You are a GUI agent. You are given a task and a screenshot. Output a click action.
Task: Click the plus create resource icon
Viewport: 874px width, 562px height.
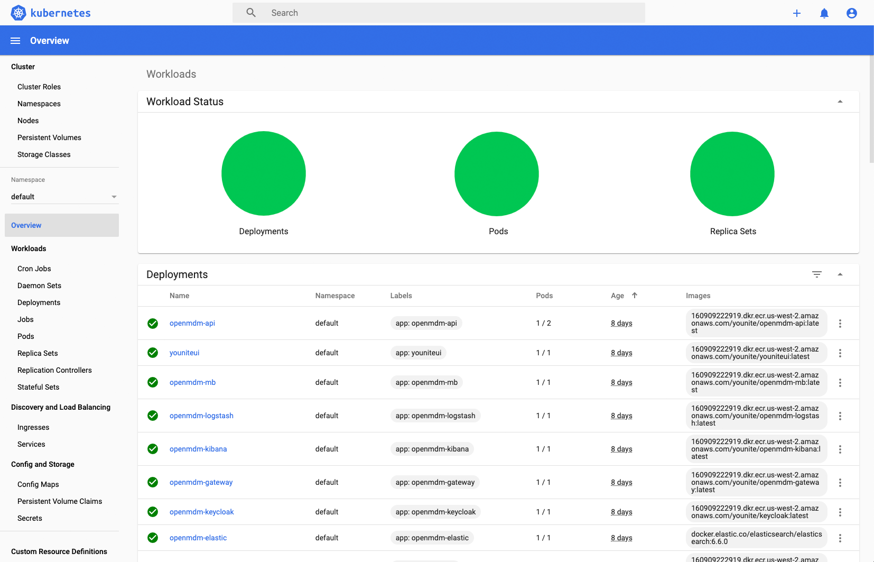pyautogui.click(x=797, y=13)
